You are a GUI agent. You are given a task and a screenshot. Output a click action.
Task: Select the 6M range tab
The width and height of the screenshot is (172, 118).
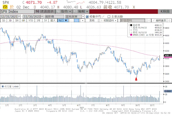point(23,20)
